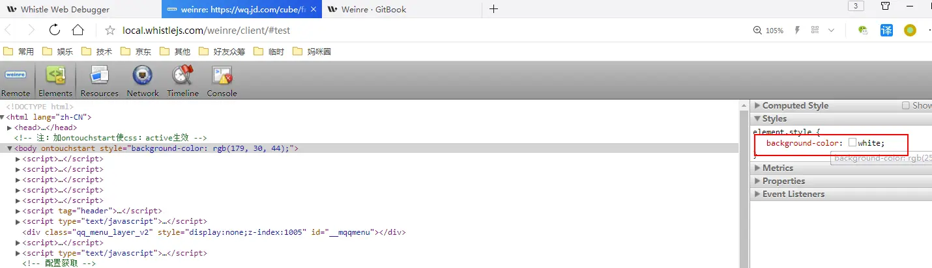Open the WeChat extension icon
Viewport: 932px width, 268px height.
(x=864, y=31)
